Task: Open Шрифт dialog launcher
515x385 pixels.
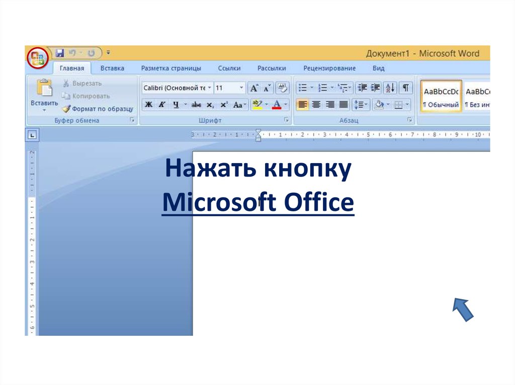Action: click(286, 120)
